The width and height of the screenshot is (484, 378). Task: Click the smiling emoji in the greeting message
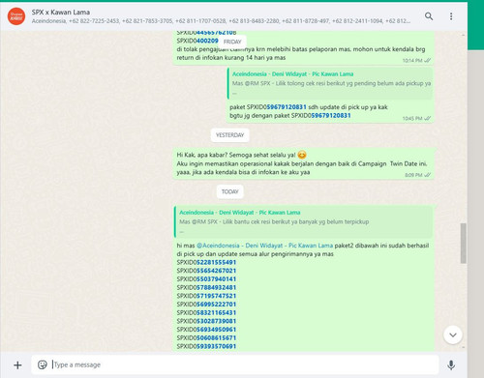point(302,155)
